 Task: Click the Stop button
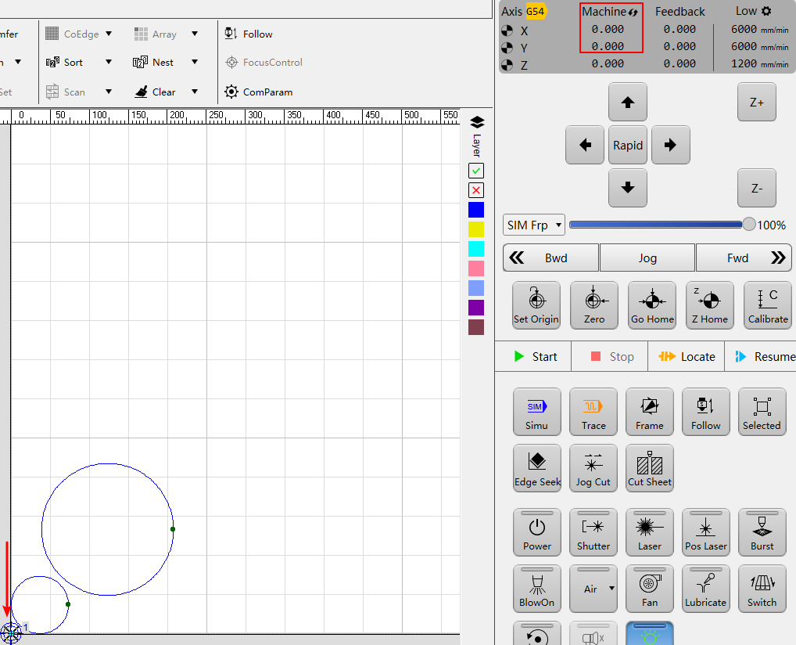(611, 357)
